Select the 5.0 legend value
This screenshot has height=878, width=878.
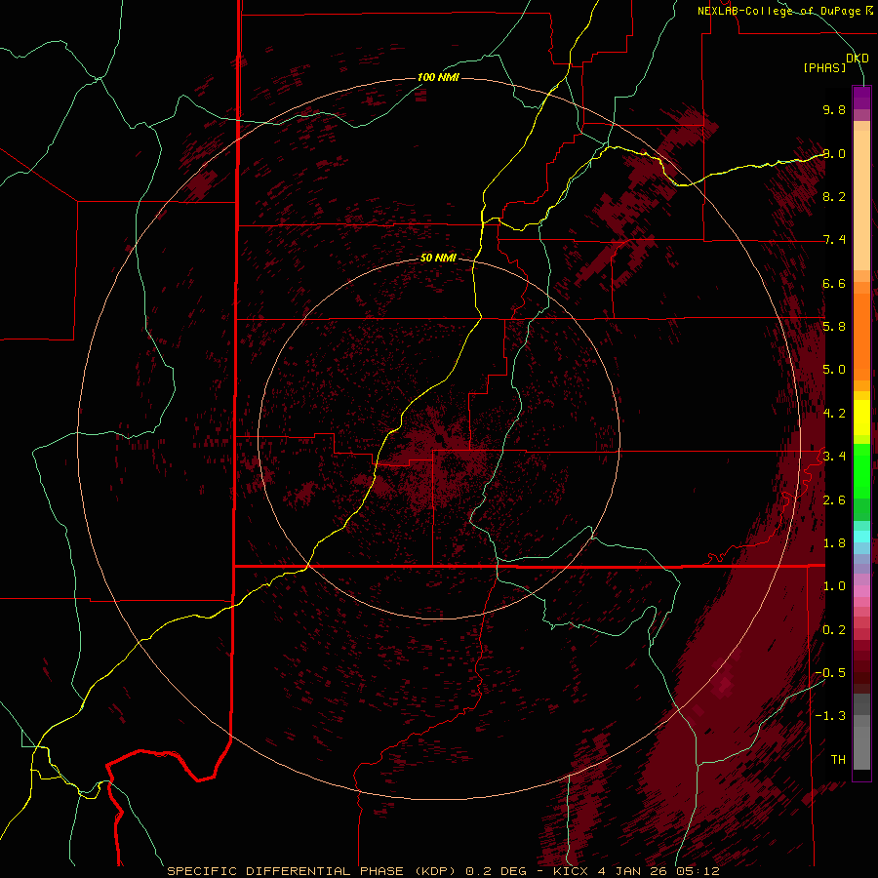[x=834, y=370]
